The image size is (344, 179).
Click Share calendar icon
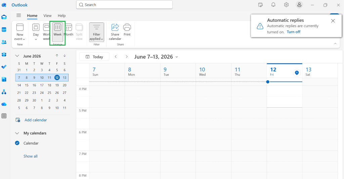115,32
